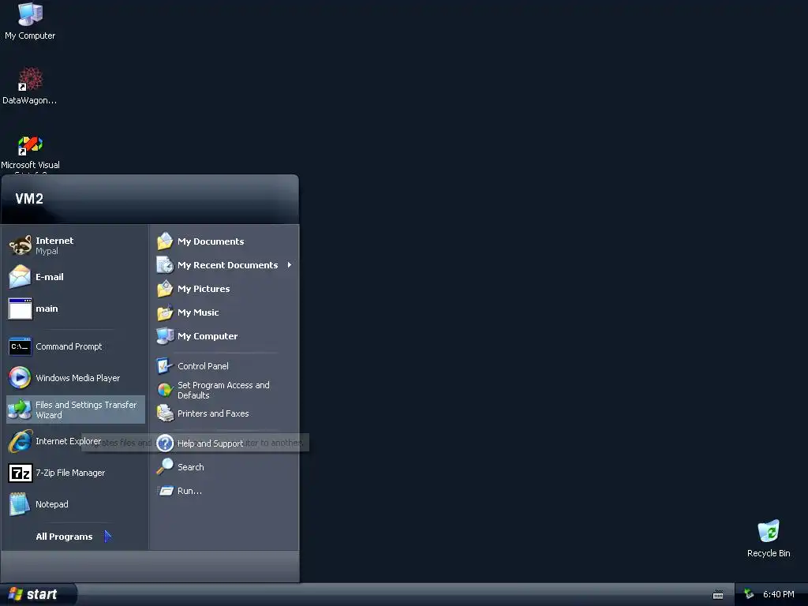Open My Computer from the Start menu
Viewport: 808px width, 606px height.
pyautogui.click(x=225, y=336)
